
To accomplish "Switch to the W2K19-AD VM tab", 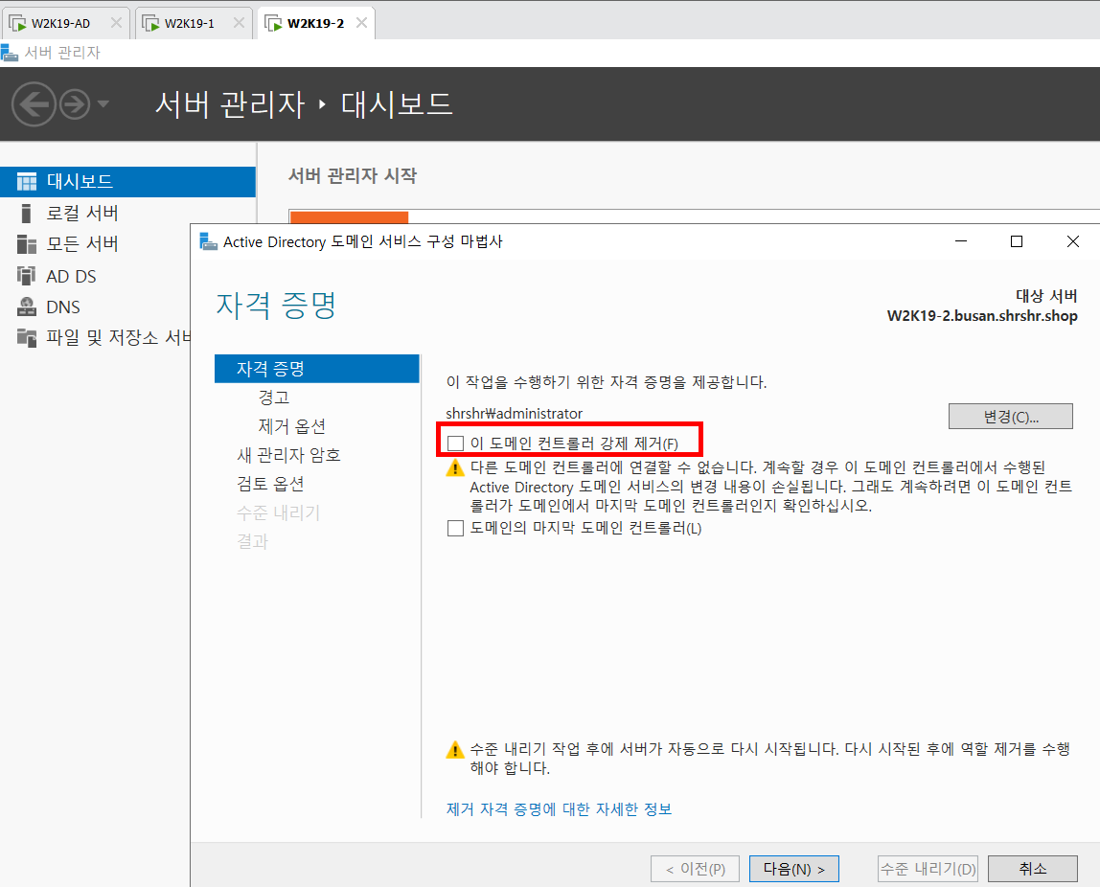I will (x=66, y=23).
